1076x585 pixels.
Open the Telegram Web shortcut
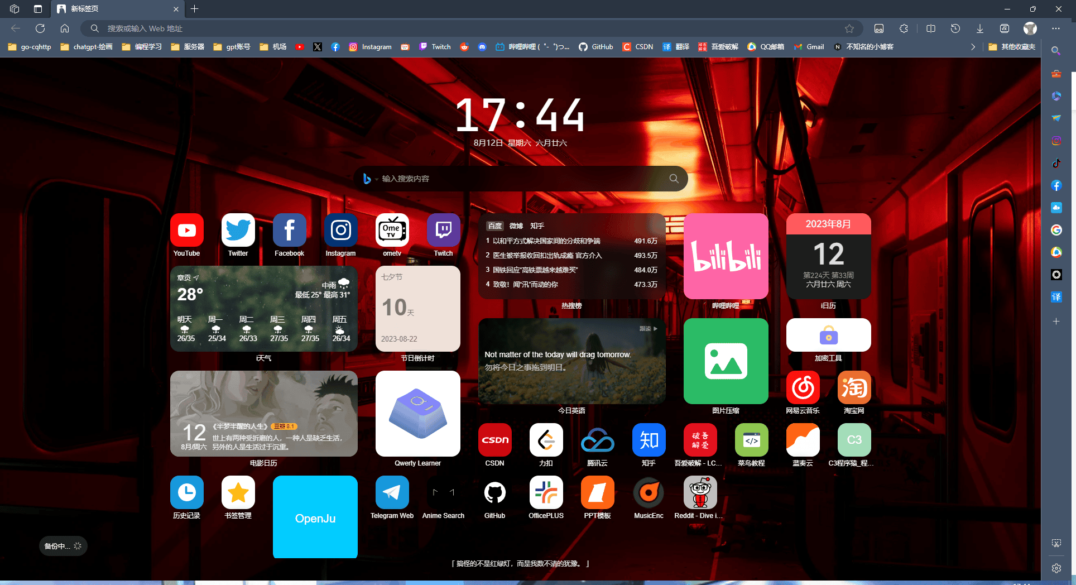click(392, 492)
